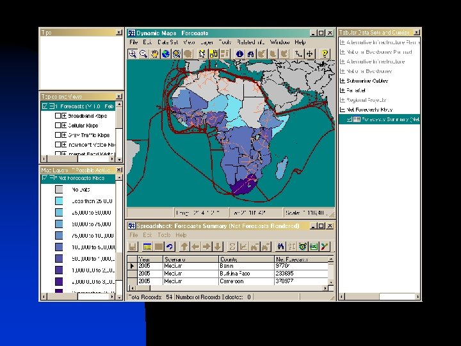Click the yellow question mark help icon
Viewport: 461px width, 346px height.
click(x=325, y=54)
